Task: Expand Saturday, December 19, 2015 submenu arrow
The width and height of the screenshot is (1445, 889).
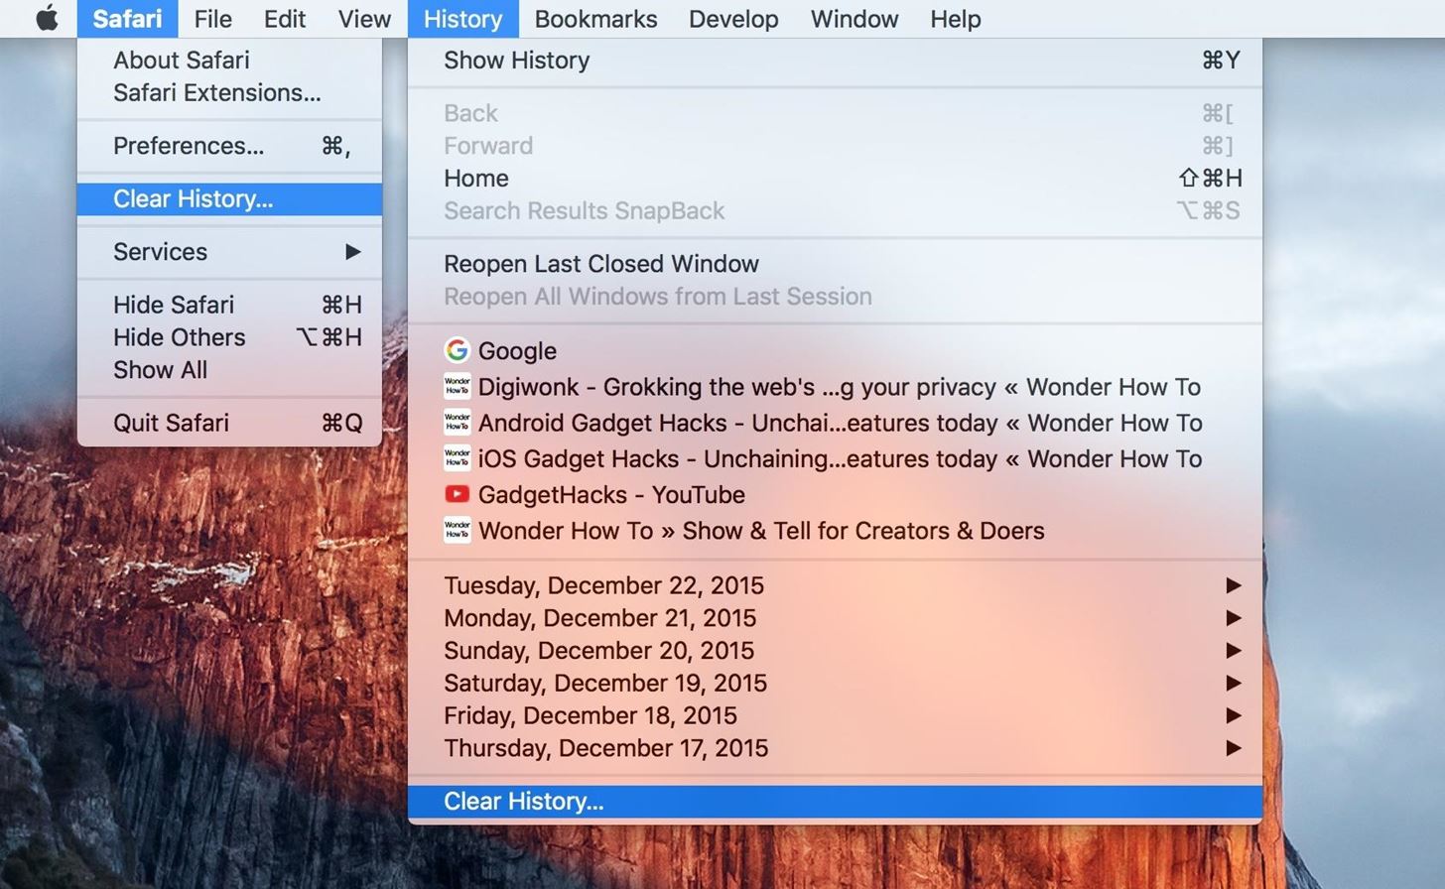Action: coord(1234,683)
